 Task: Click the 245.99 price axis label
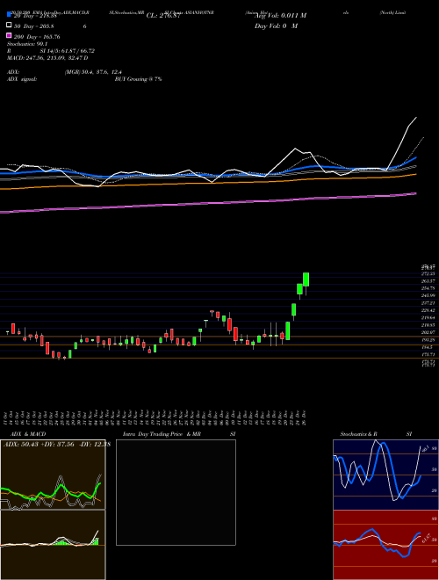(x=428, y=295)
